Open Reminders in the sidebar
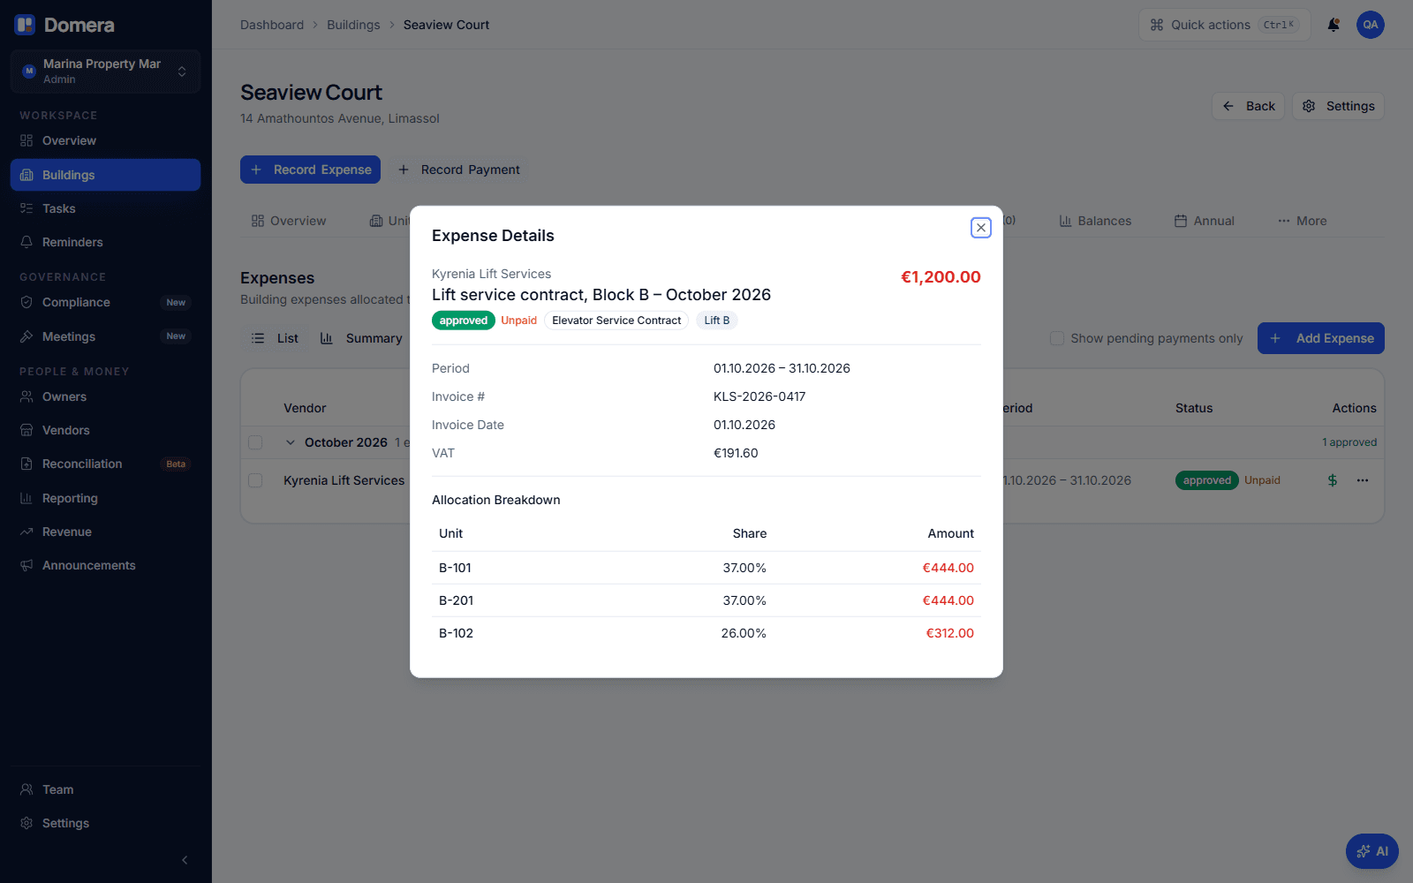 (x=106, y=242)
